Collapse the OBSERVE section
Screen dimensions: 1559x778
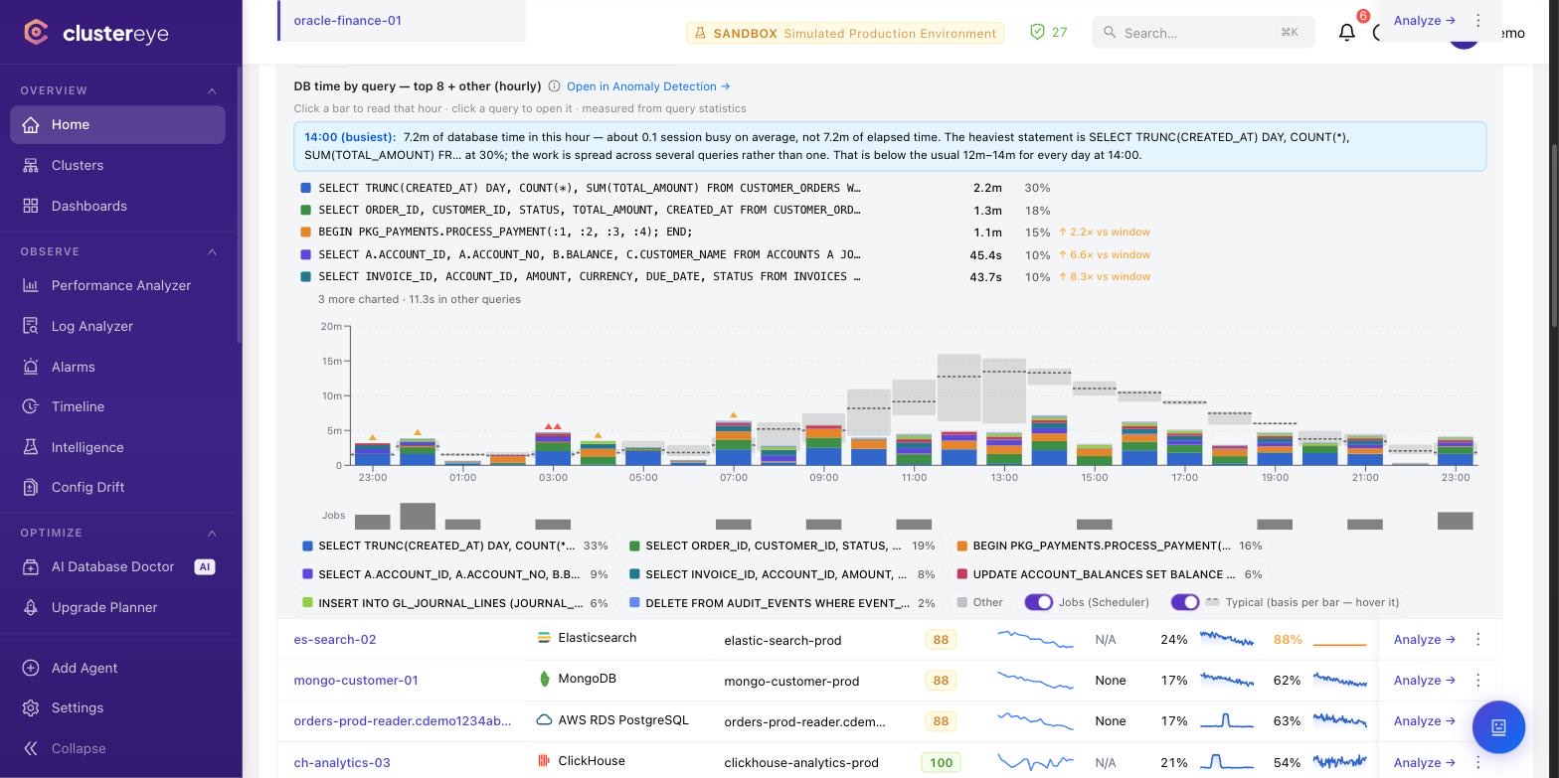pyautogui.click(x=212, y=252)
